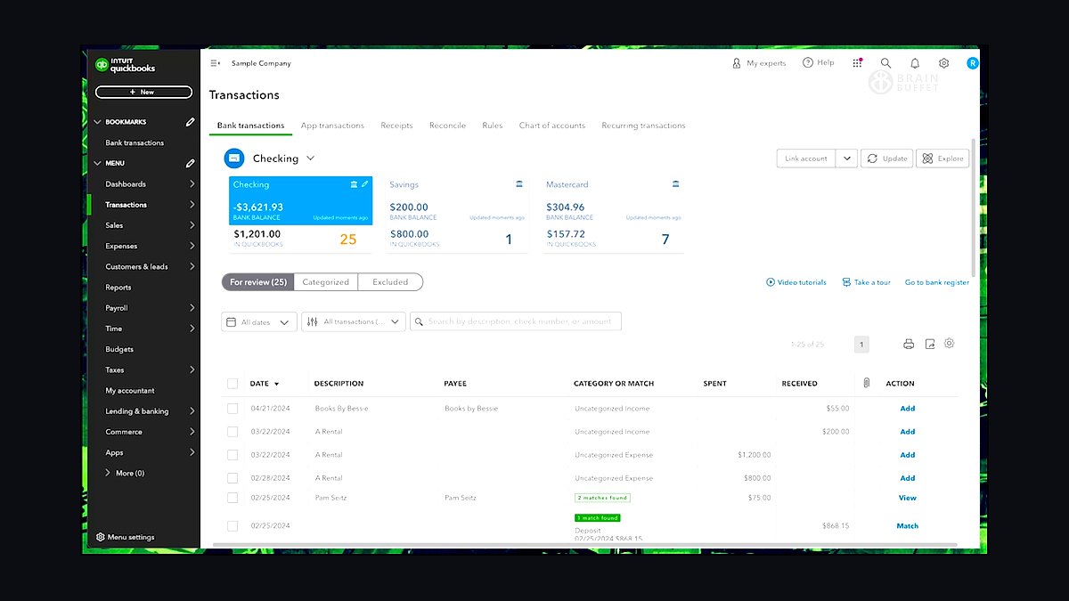Check the $868.15 deposit transaction

(x=233, y=526)
